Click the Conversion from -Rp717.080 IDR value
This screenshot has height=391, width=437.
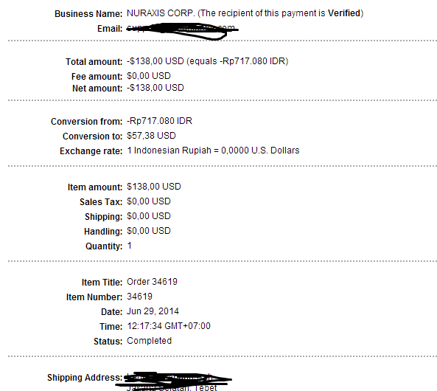click(x=159, y=121)
